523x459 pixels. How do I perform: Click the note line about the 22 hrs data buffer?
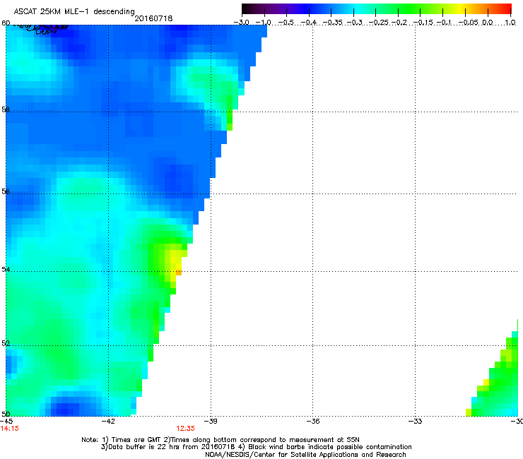[x=256, y=447]
